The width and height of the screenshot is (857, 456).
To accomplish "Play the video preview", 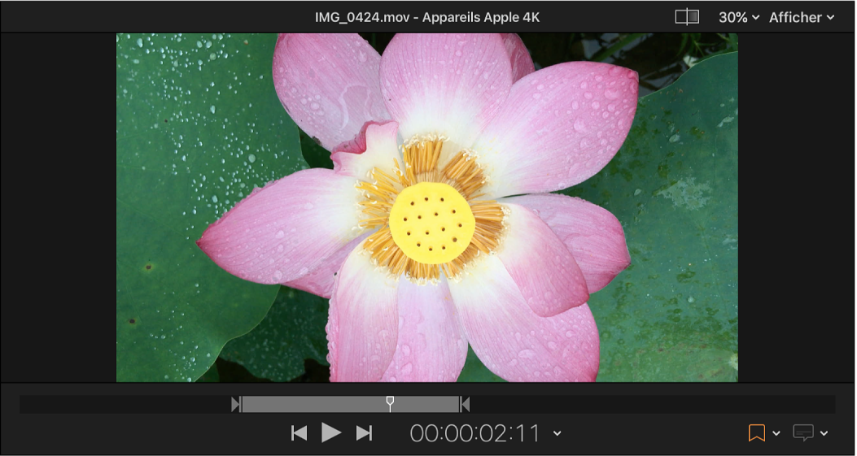I will [330, 432].
